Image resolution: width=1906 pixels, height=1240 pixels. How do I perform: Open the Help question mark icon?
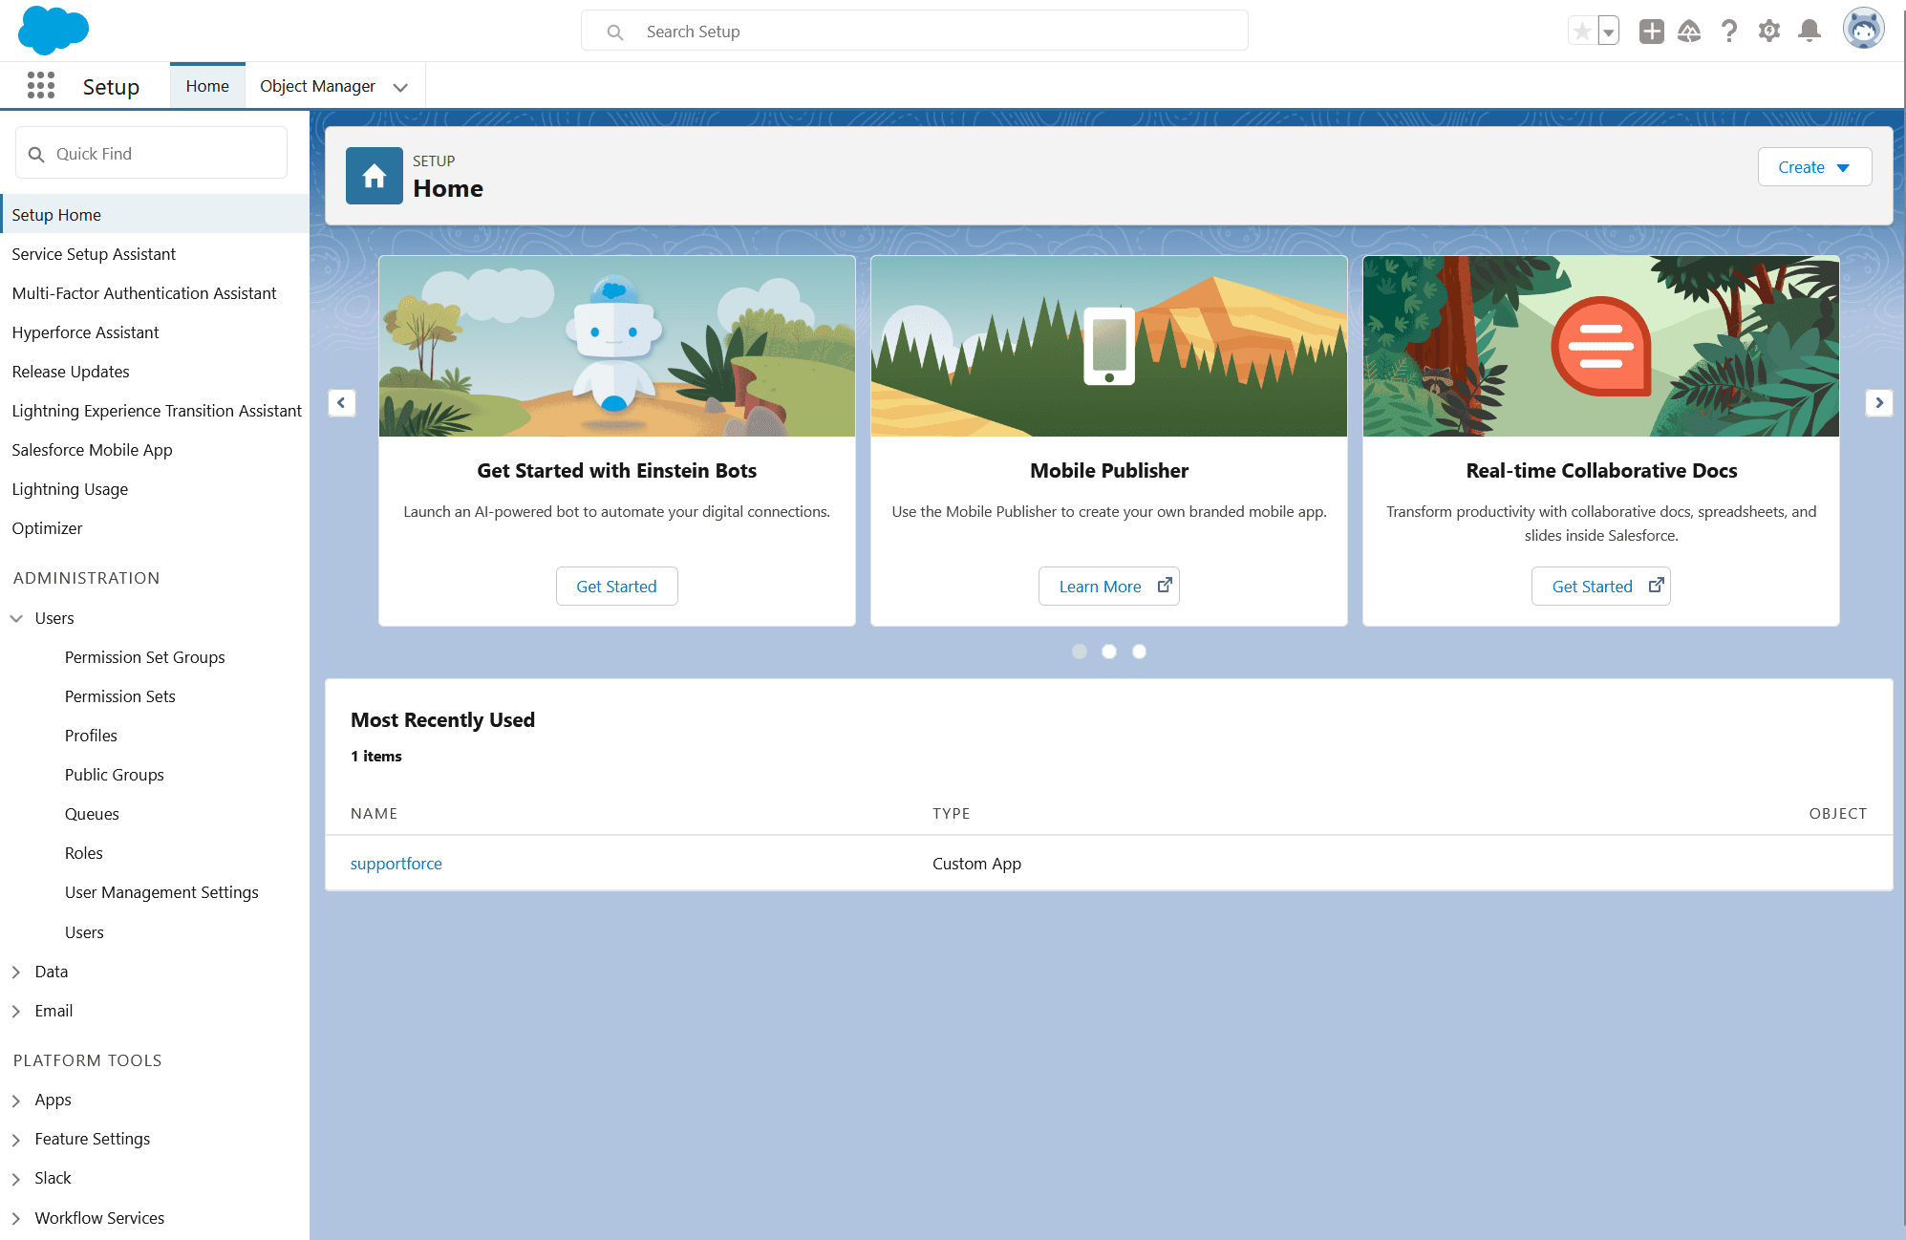click(1729, 32)
